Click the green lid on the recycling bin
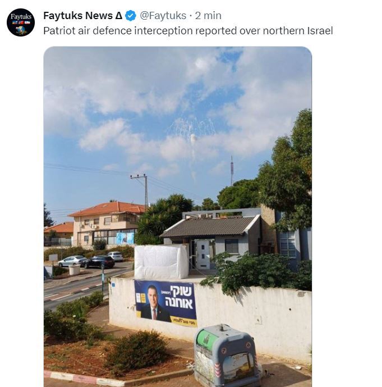382x387 pixels. click(207, 340)
